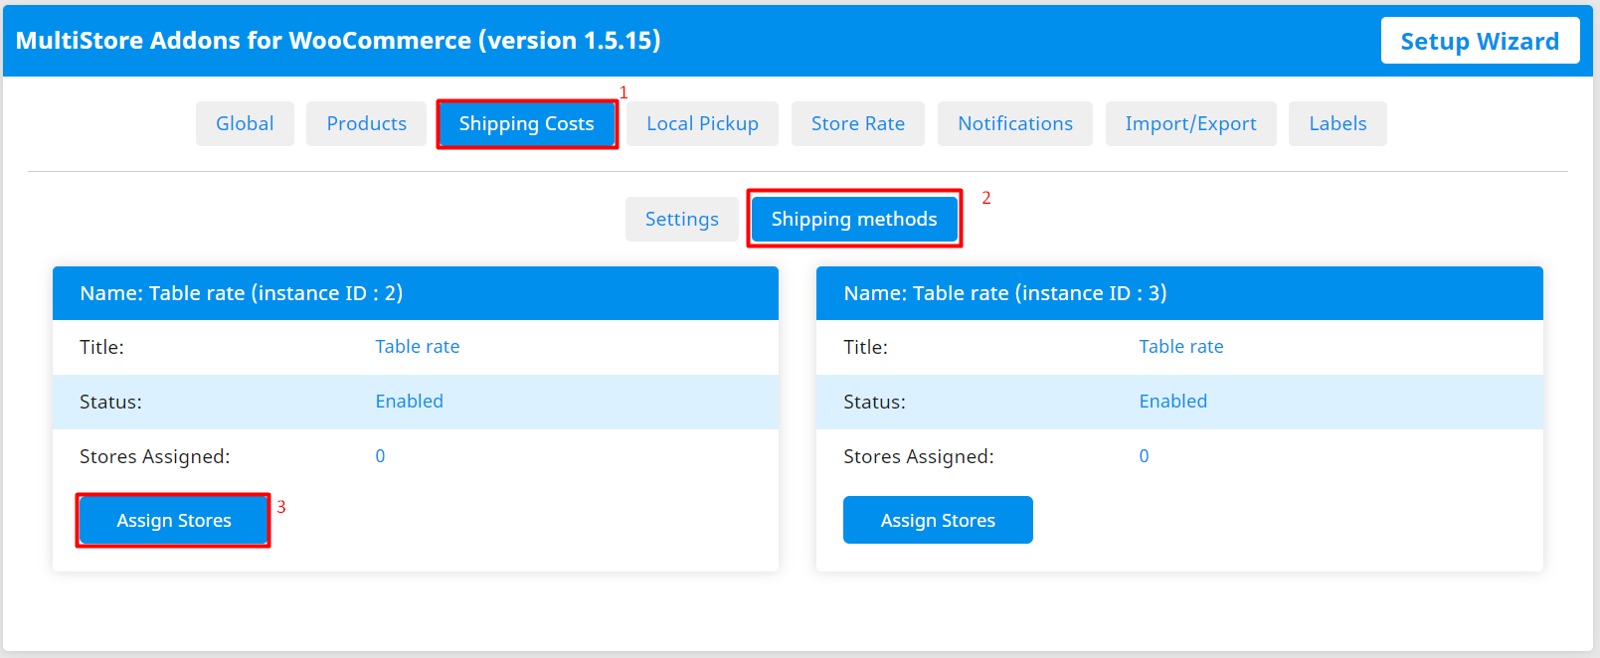
Task: Switch to the Global tab
Action: [x=245, y=123]
